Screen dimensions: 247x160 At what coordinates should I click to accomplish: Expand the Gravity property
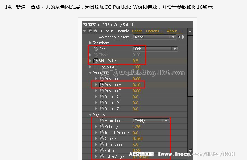(x=96, y=139)
